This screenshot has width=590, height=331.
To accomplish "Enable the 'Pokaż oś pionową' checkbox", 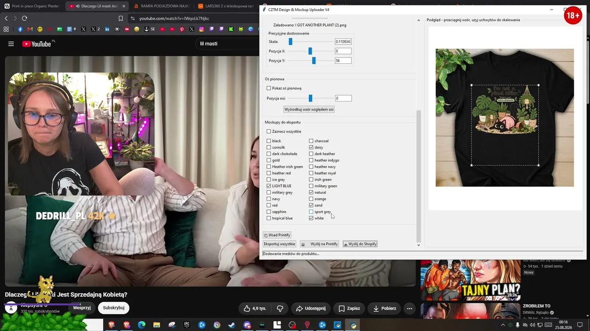I will (269, 88).
